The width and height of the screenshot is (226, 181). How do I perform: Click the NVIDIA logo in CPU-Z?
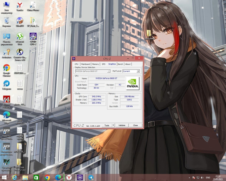(x=133, y=83)
